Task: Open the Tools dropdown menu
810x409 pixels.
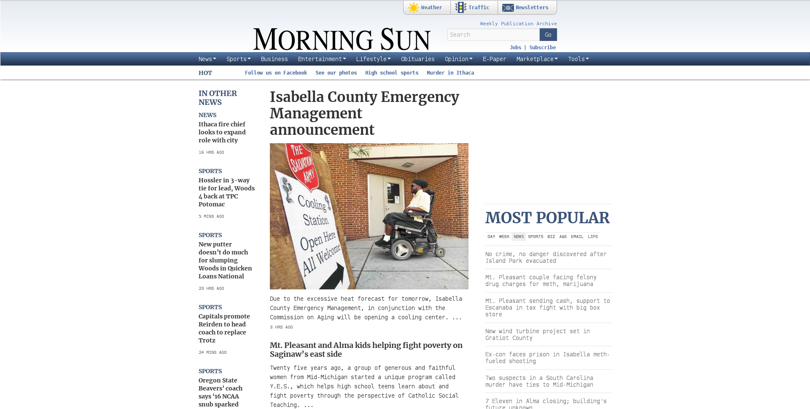Action: coord(578,59)
